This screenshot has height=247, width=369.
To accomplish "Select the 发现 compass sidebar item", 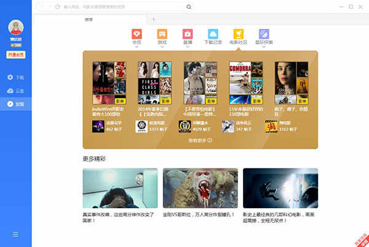I will pos(16,104).
